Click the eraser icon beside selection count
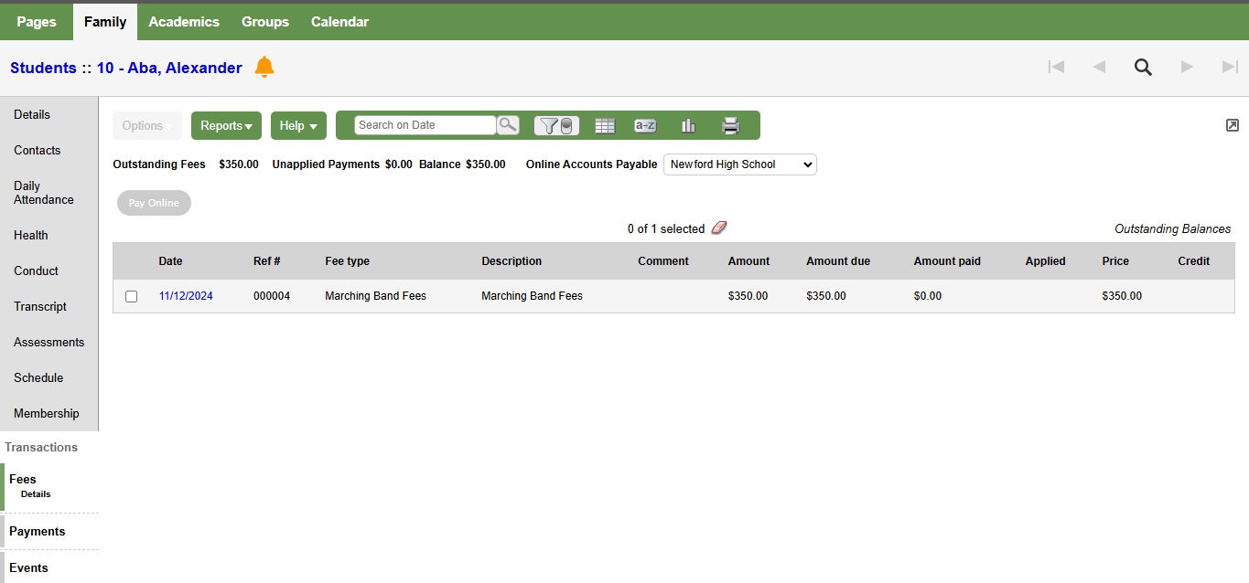Image resolution: width=1249 pixels, height=583 pixels. tap(719, 228)
